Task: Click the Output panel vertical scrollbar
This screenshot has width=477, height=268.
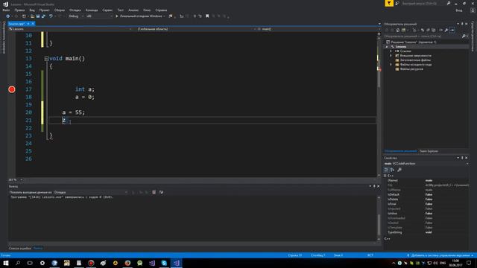Action: 379,218
